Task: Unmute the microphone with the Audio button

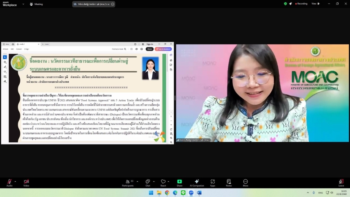Action: pyautogui.click(x=9, y=182)
